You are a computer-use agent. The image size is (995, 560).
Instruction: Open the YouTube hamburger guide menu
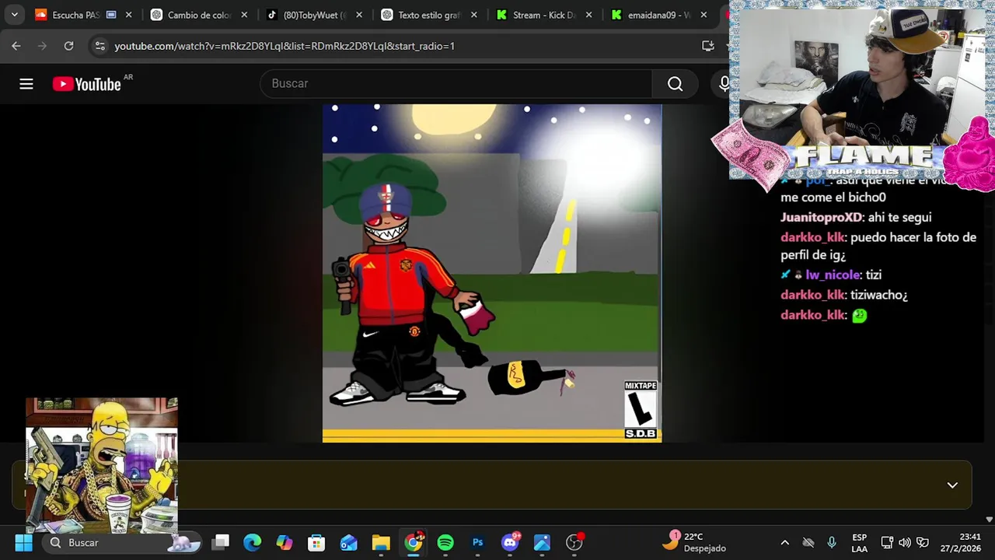[x=26, y=84]
